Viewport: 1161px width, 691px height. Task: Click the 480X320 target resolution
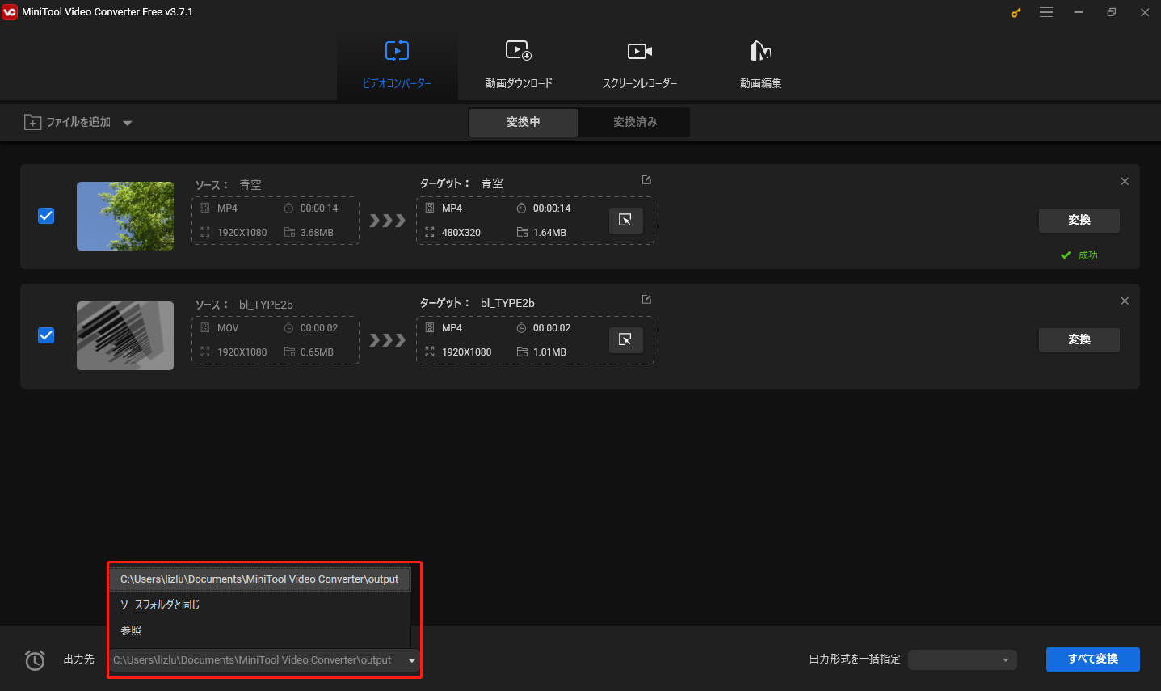pos(461,233)
